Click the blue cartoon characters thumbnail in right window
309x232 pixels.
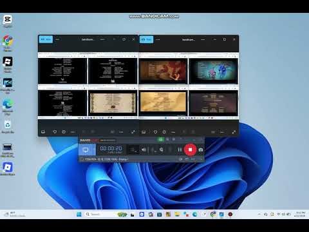(214, 71)
